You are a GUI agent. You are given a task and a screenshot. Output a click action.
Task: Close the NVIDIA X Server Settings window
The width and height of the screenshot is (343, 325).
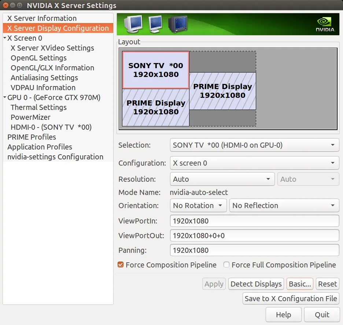point(6,5)
